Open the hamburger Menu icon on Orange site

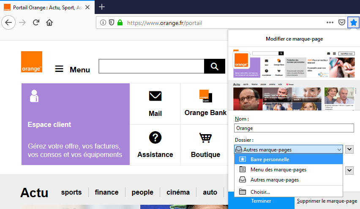point(59,69)
